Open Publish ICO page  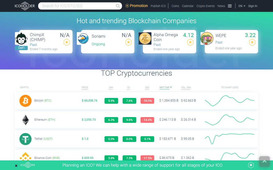pos(158,6)
